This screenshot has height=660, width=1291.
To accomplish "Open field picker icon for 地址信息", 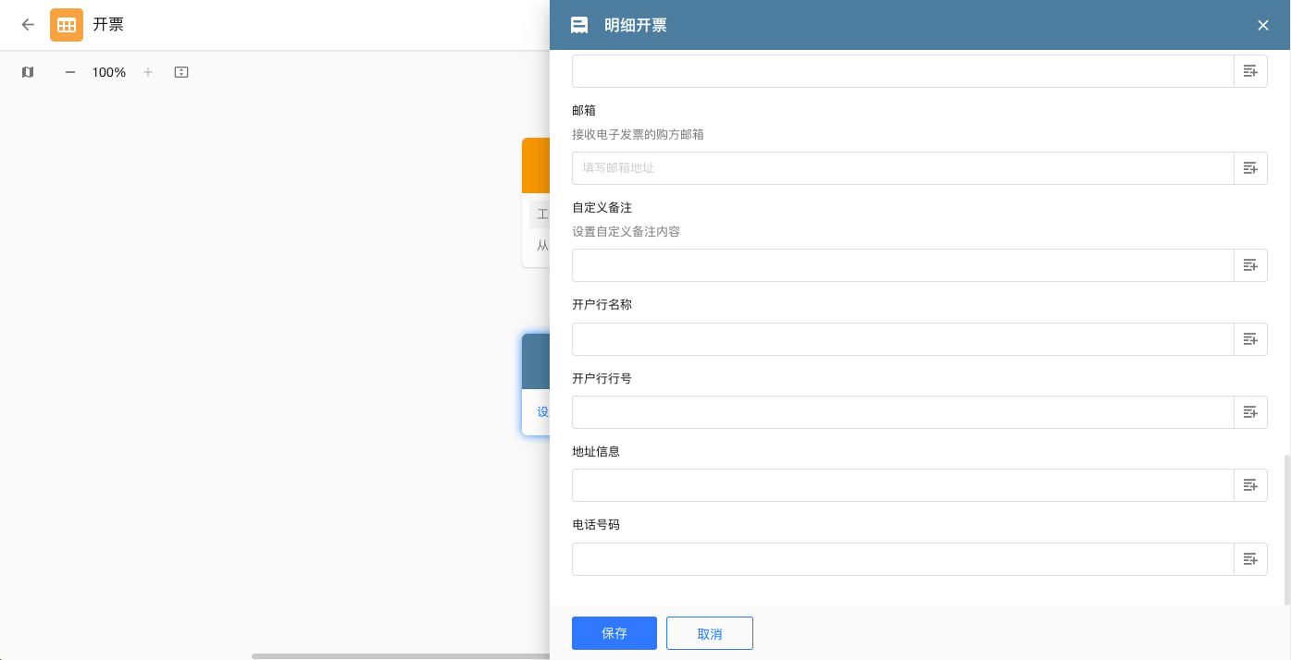I will (1250, 485).
